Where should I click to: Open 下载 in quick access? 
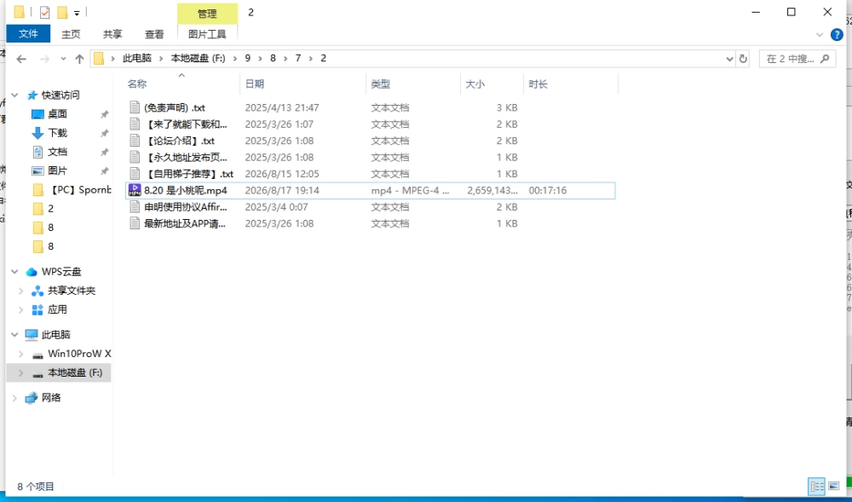(x=57, y=133)
